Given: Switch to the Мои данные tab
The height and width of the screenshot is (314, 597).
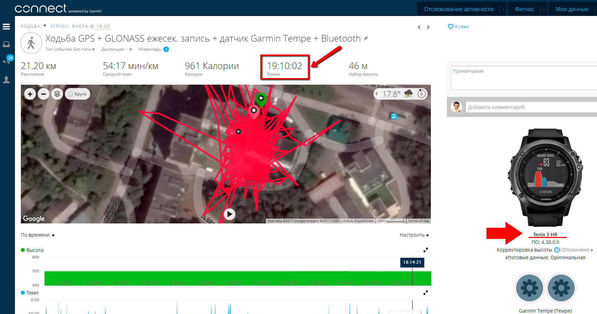Looking at the screenshot, I should [x=572, y=9].
